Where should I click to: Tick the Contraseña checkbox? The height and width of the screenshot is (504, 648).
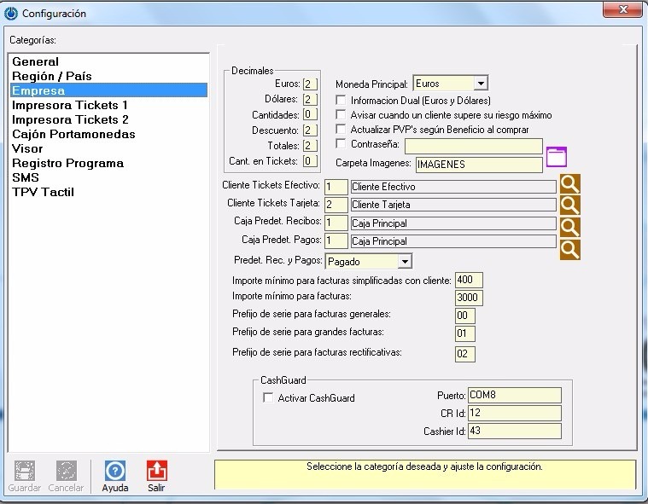[x=341, y=143]
